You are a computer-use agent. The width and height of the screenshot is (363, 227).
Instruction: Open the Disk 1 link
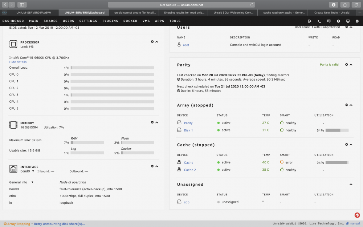coord(188,130)
